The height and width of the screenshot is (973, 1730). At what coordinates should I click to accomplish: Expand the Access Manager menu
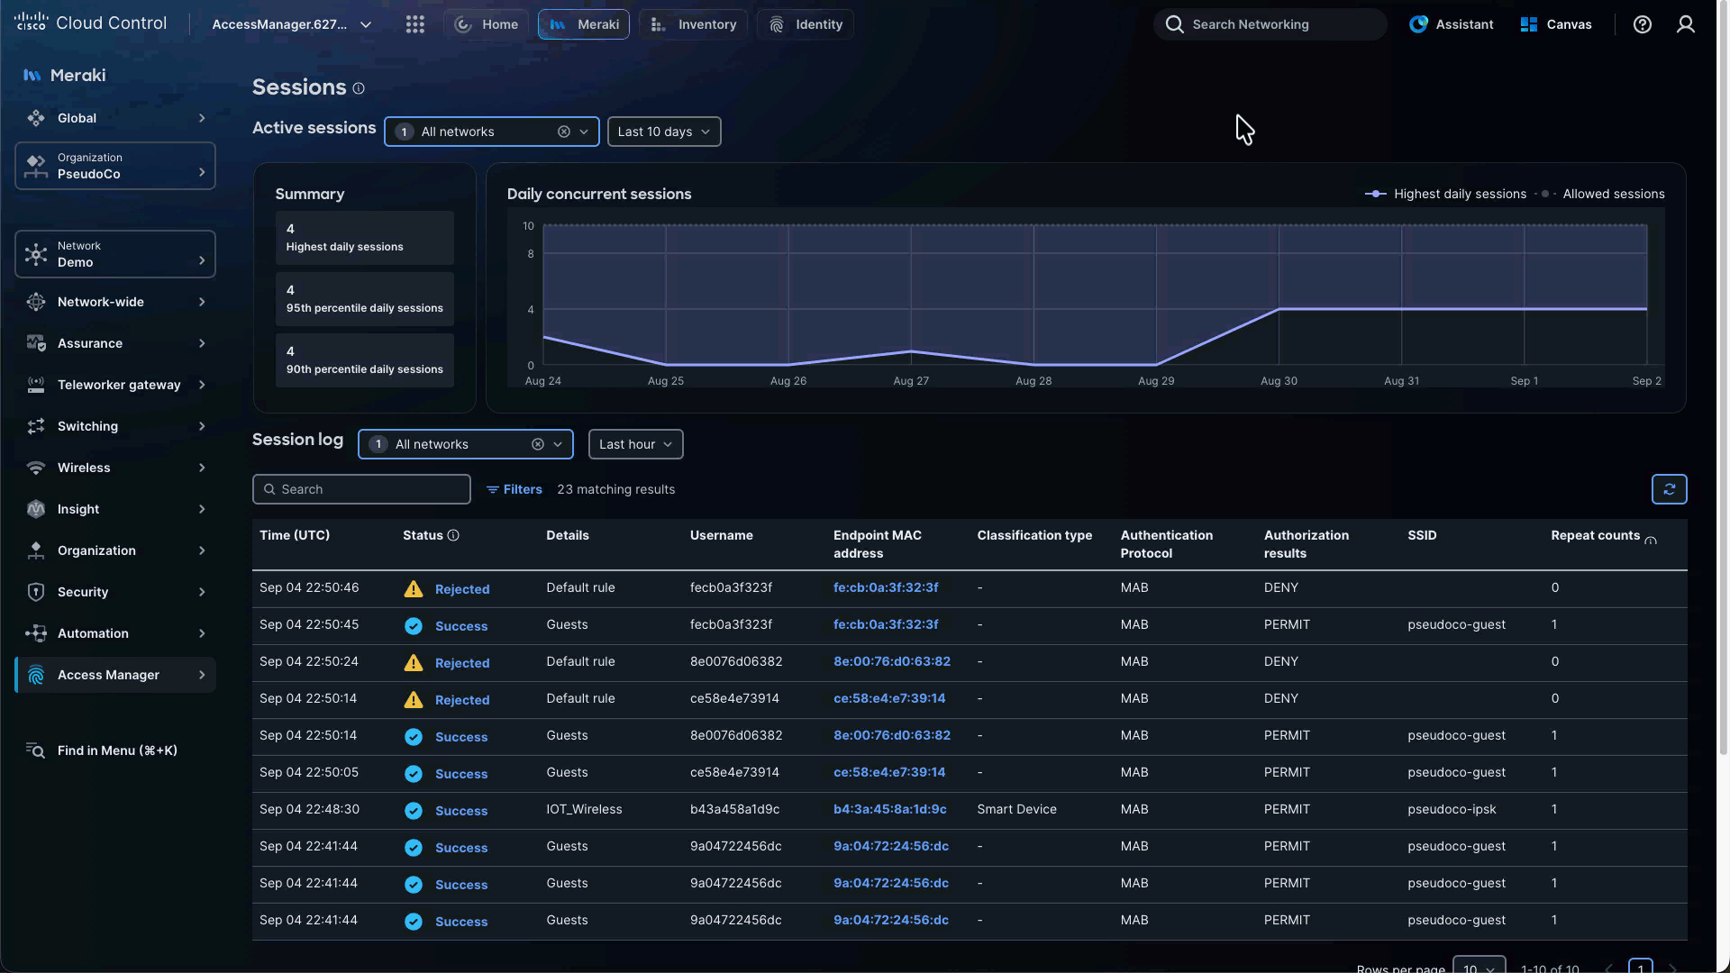[115, 675]
